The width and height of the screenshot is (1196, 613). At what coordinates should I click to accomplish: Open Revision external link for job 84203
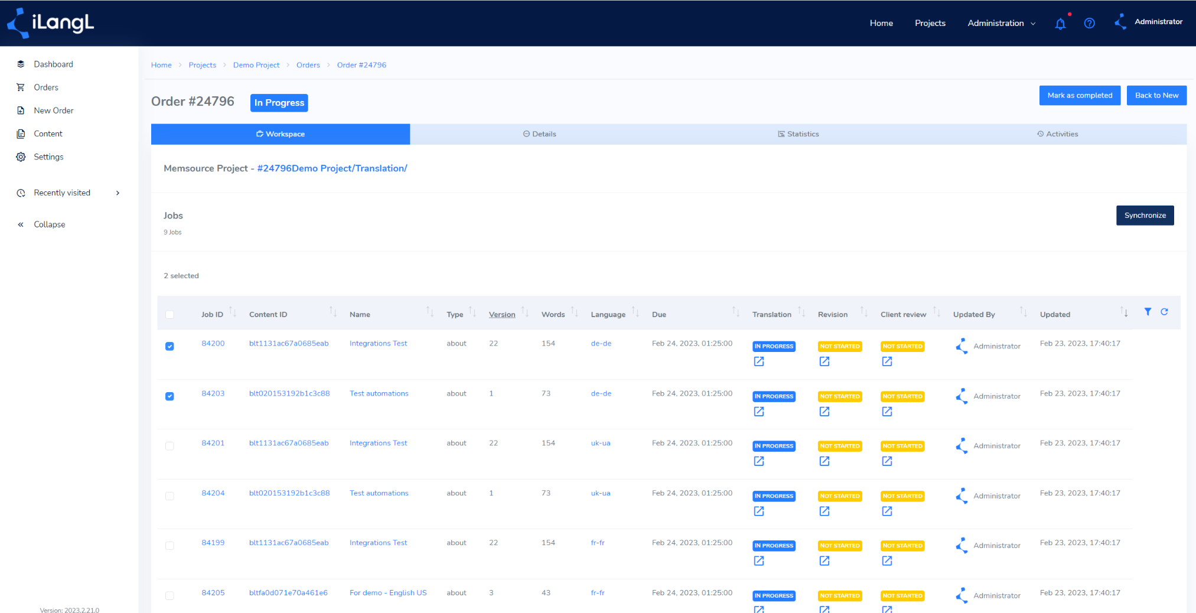825,412
